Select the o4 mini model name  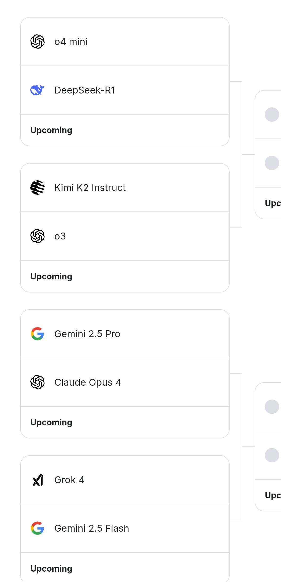click(x=71, y=42)
